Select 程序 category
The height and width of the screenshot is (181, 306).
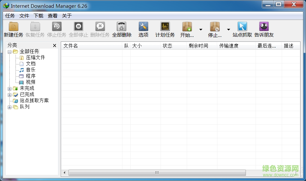coord(31,76)
